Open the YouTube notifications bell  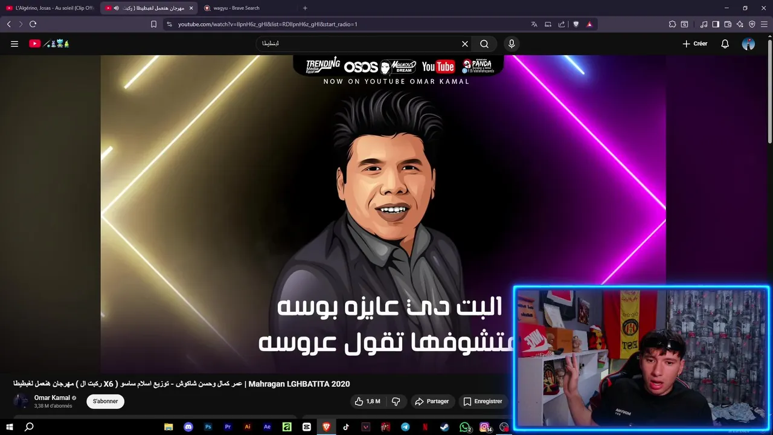(x=725, y=43)
